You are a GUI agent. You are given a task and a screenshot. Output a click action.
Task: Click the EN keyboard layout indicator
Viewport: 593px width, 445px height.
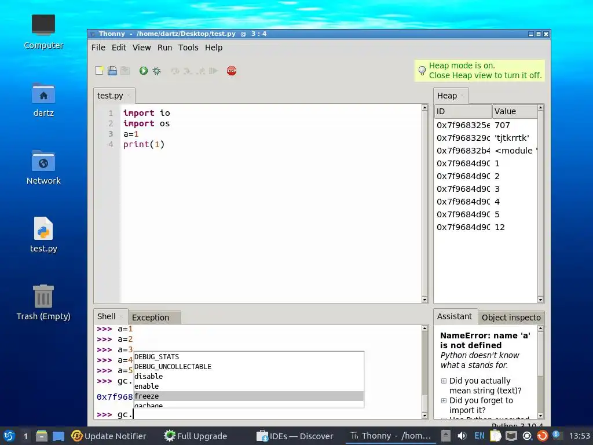pos(479,436)
